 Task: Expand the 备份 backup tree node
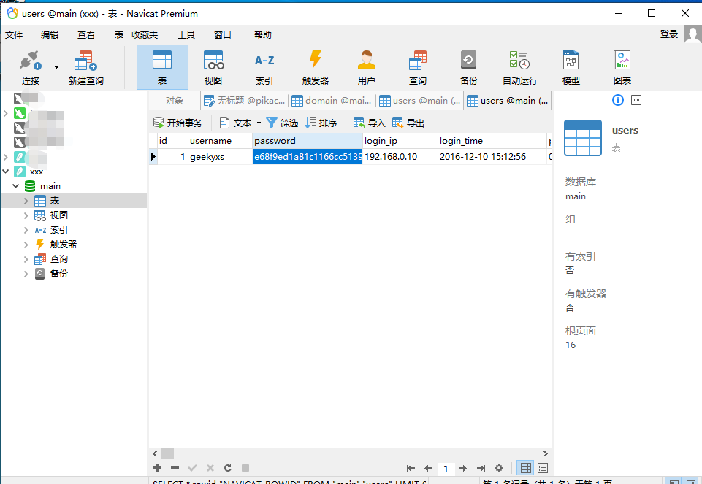click(26, 274)
